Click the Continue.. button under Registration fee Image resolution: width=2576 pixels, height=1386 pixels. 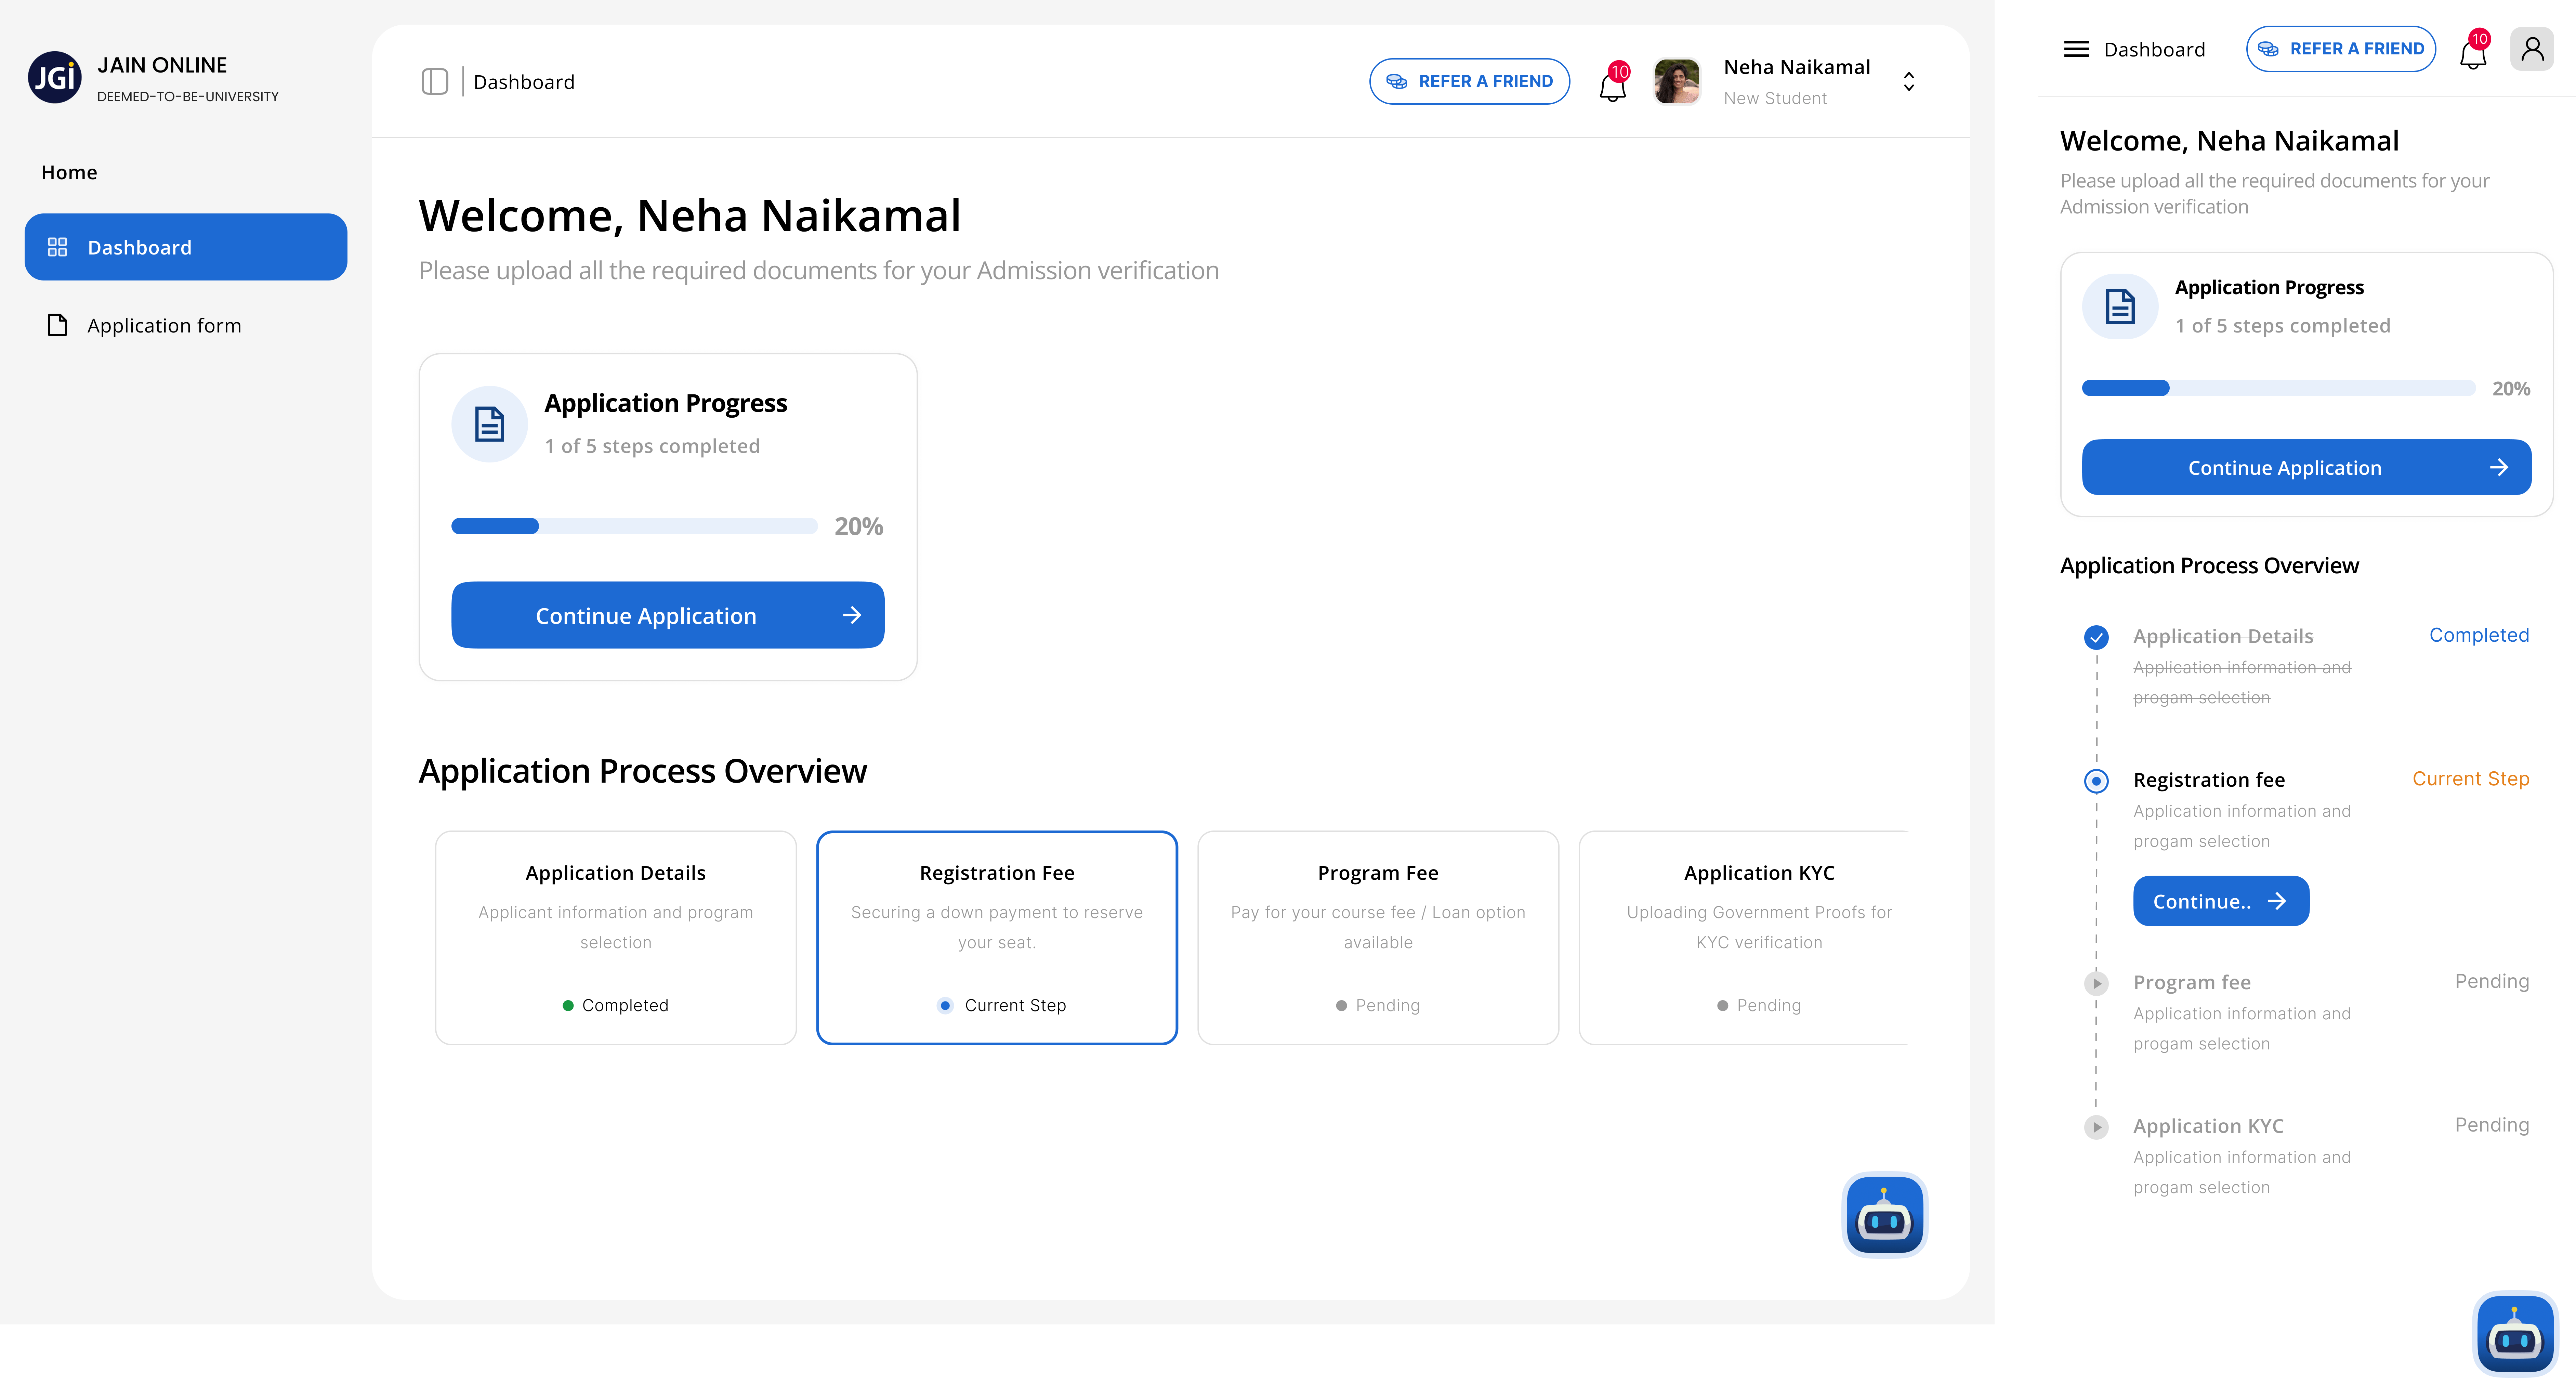2221,901
